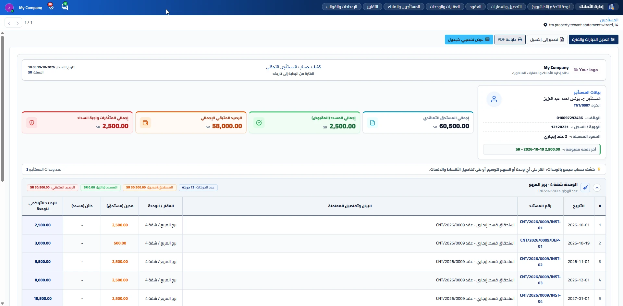Open document CNT/2026/0009/DEP-01 link

(x=540, y=243)
